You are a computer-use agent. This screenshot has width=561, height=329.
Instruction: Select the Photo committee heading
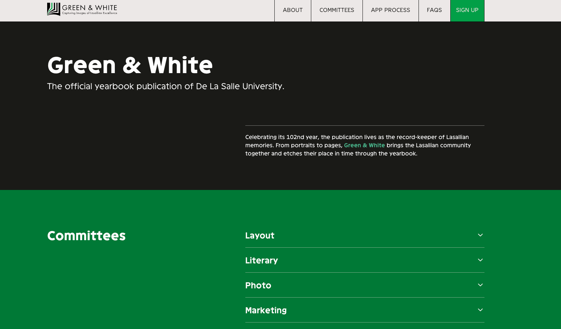click(258, 286)
